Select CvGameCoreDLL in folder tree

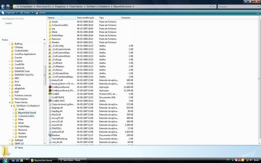[x=26, y=116]
